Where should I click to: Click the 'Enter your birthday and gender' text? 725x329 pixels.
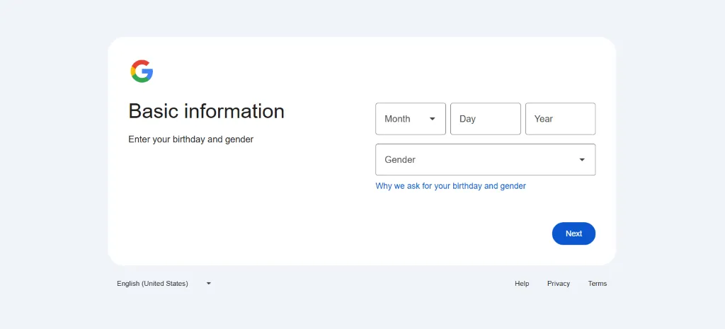190,139
